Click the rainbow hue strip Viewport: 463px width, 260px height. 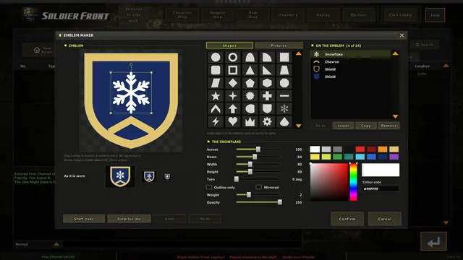click(354, 182)
